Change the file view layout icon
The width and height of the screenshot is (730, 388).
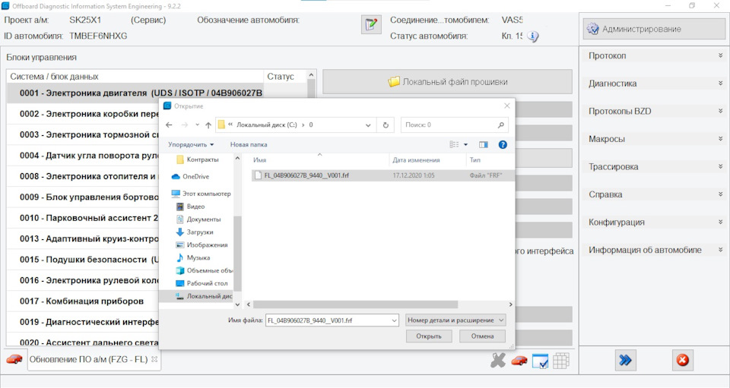pos(454,144)
